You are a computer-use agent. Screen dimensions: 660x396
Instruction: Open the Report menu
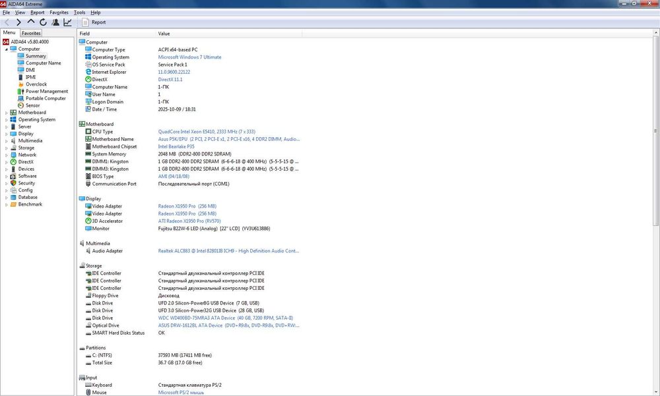pyautogui.click(x=38, y=13)
